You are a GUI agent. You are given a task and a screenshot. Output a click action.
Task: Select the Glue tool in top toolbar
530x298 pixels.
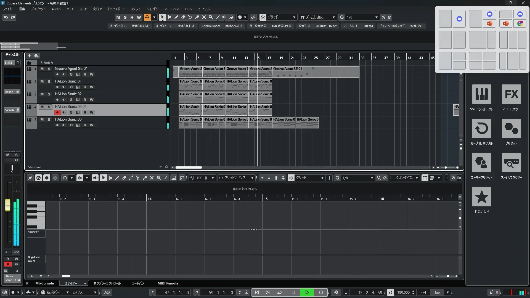[197, 17]
